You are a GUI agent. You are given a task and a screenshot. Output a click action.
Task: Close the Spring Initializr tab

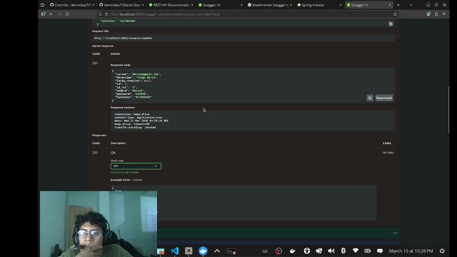pyautogui.click(x=340, y=5)
